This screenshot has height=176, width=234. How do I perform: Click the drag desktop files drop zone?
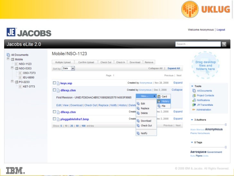point(205,65)
